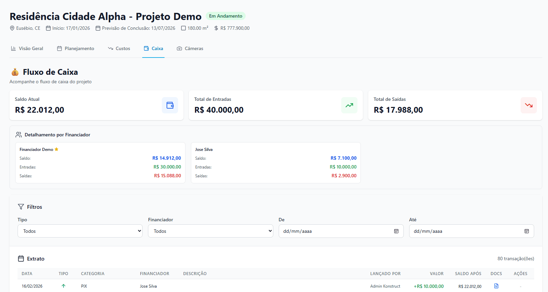The width and height of the screenshot is (548, 292).
Task: Select the Câmeras tab
Action: (x=190, y=48)
